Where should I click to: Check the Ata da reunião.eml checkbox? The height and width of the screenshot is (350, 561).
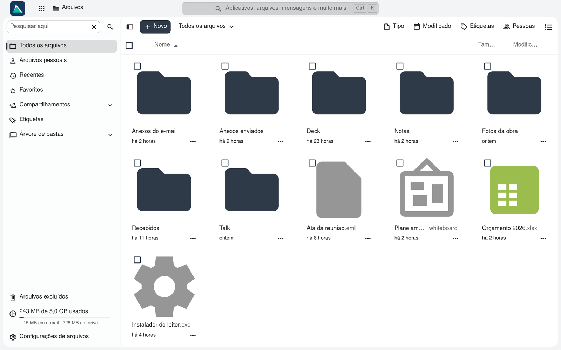click(312, 163)
